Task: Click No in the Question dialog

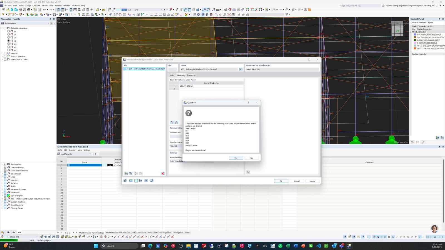Action: (252, 158)
